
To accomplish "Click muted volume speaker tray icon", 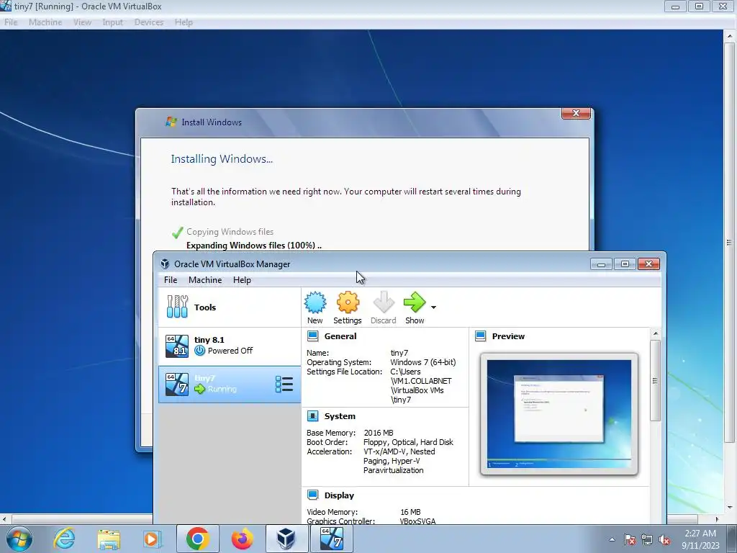I will pyautogui.click(x=664, y=539).
